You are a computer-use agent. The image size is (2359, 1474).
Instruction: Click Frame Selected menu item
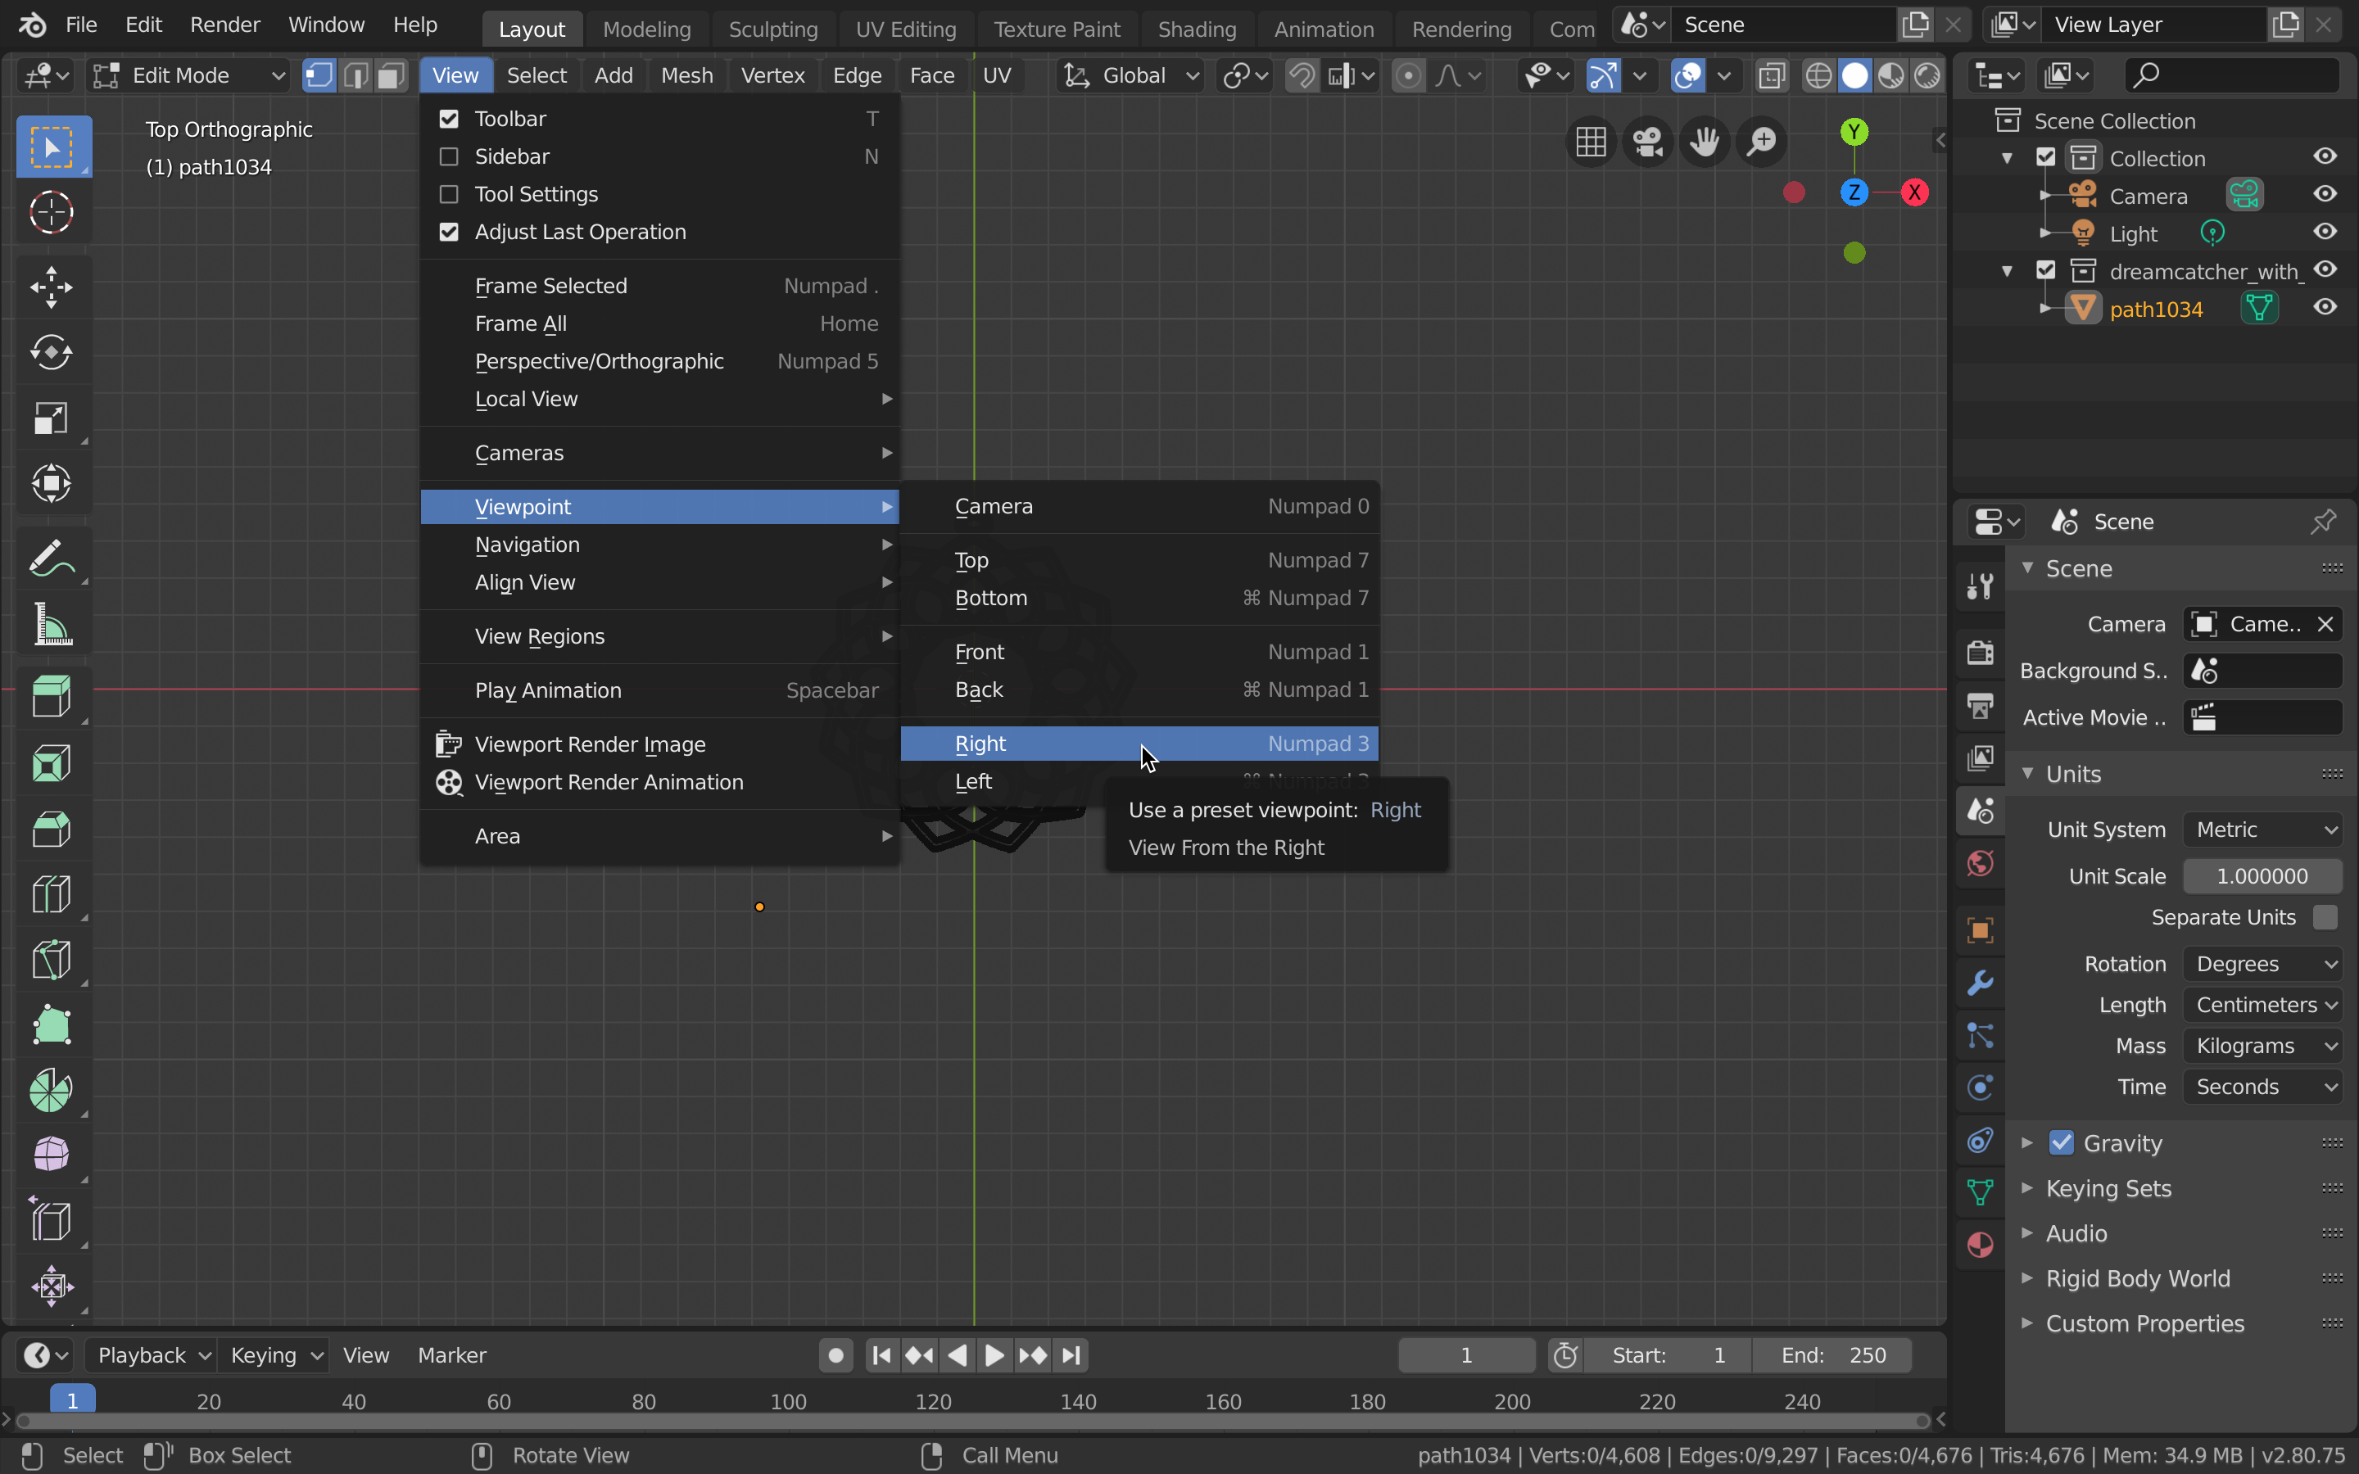point(660,286)
